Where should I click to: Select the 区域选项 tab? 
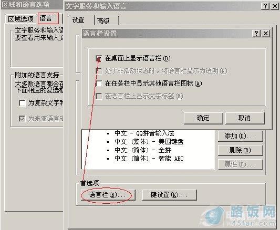[x=20, y=19]
